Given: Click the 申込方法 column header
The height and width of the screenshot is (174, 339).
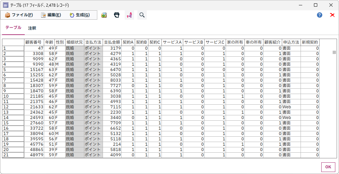Looking at the screenshot, I should (x=291, y=42).
